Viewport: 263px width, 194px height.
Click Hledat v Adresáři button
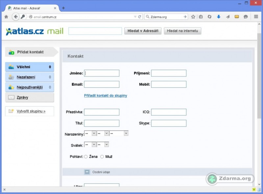143,31
